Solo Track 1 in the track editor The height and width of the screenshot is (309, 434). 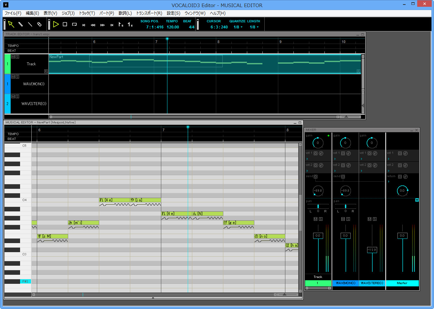[17, 57]
